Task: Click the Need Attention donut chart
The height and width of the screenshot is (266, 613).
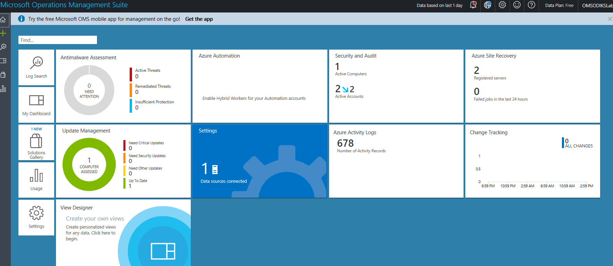Action: (x=89, y=90)
